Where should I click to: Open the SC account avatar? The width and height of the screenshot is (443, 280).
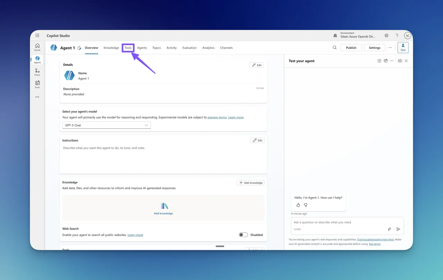(x=408, y=36)
